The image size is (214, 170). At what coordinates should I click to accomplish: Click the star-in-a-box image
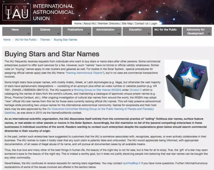[x=187, y=84]
